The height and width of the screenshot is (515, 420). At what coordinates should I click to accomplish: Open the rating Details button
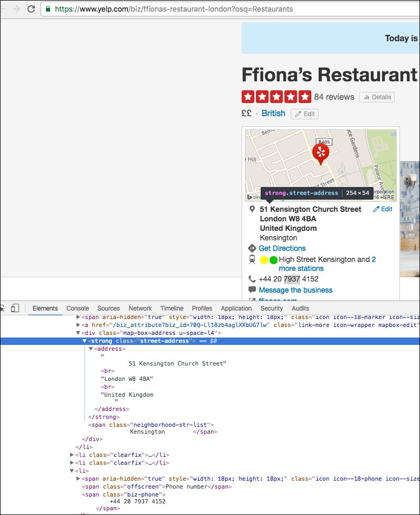point(377,97)
